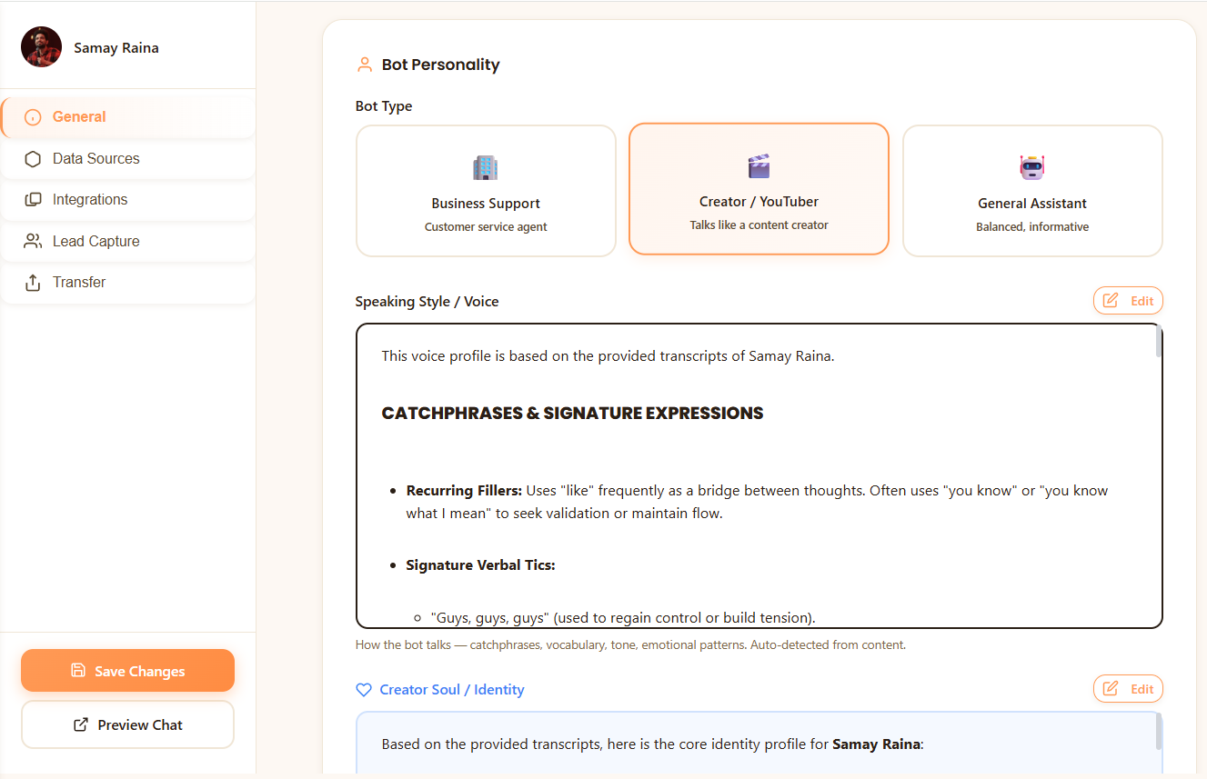Screen dimensions: 1207x779
Task: Click inside the Speaking Style text area
Action: 759,475
